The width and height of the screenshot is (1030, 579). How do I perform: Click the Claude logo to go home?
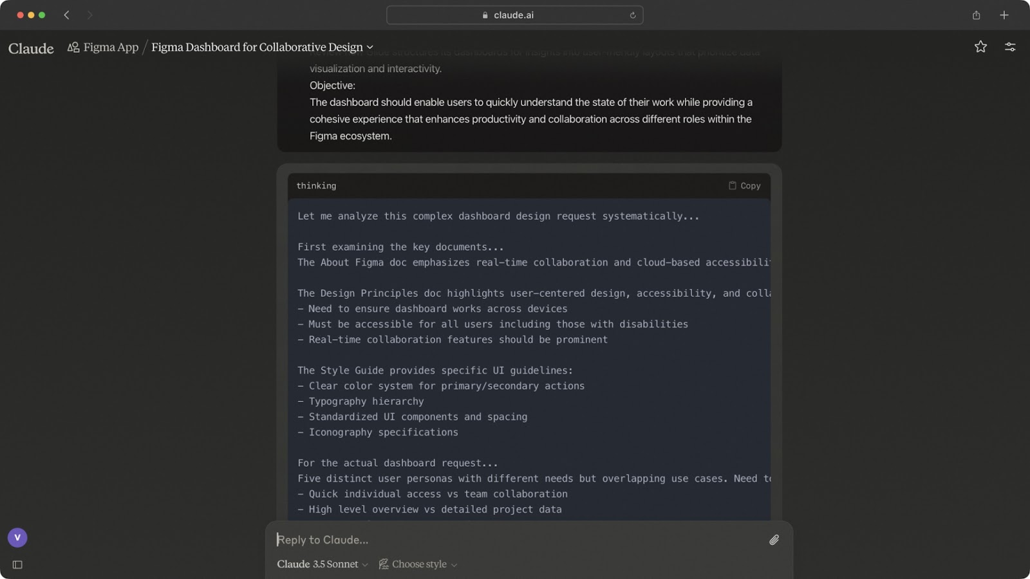[31, 48]
